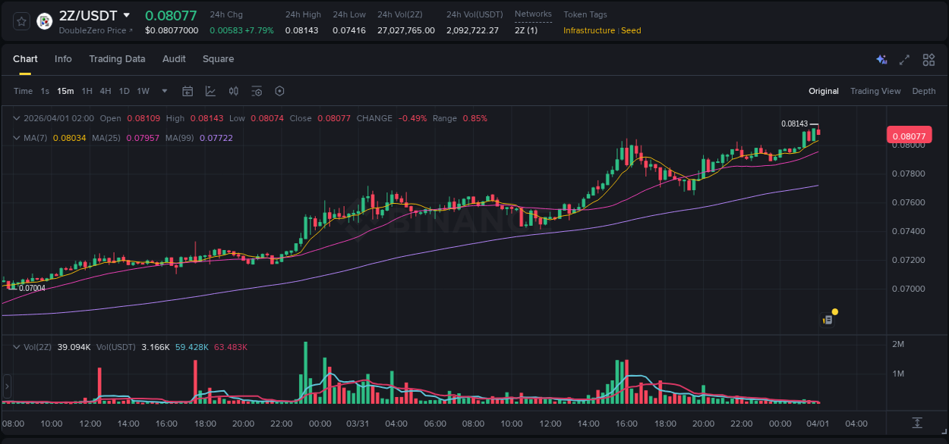Viewport: 949px width, 444px height.
Task: Open candlestick display settings
Action: 234,91
